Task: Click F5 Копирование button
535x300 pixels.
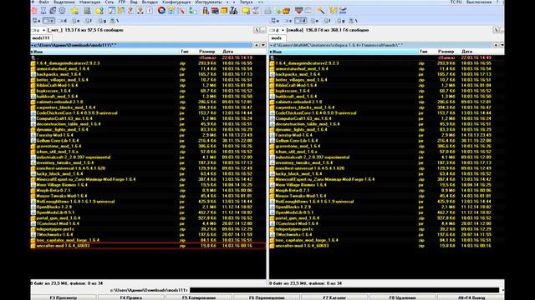Action: 199,297
